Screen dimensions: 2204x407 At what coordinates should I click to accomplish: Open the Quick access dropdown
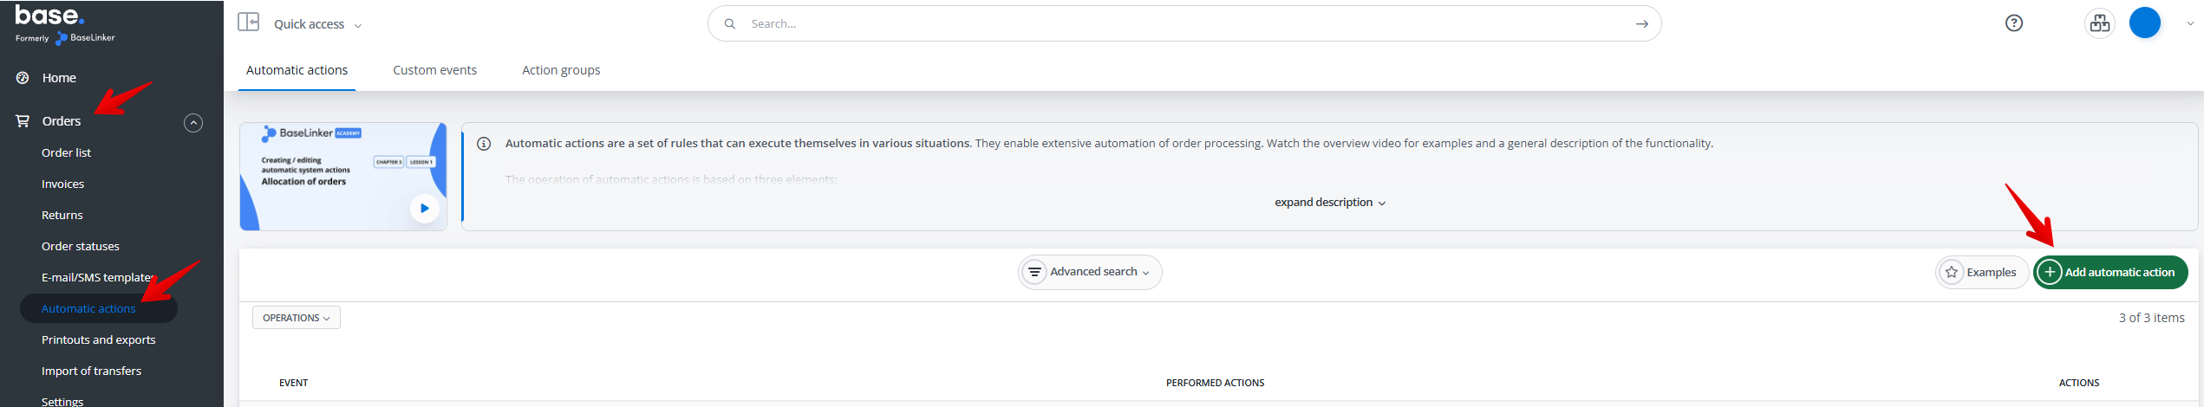[x=317, y=24]
